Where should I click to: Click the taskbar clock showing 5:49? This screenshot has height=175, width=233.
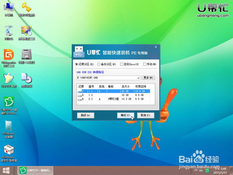coord(220,171)
